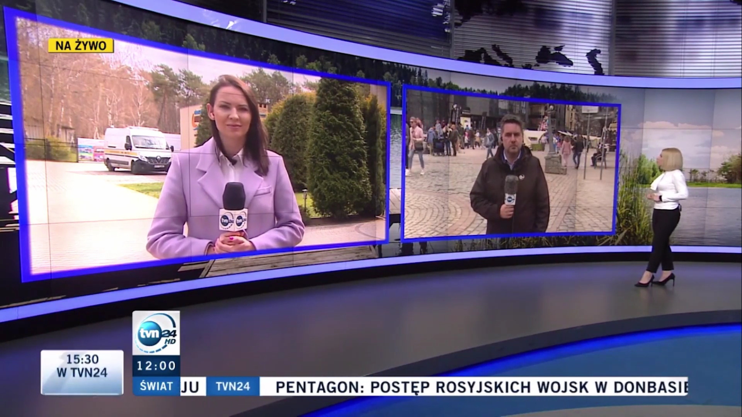Image resolution: width=742 pixels, height=417 pixels.
Task: Click the TVN24 label in the ticker
Action: [x=233, y=386]
